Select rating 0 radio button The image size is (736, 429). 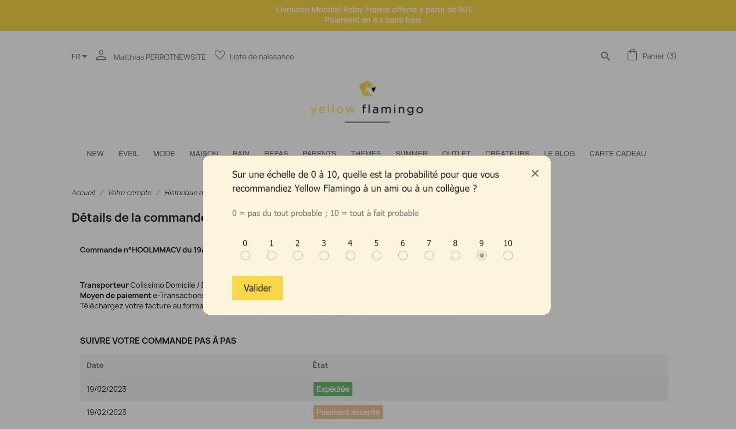(245, 255)
